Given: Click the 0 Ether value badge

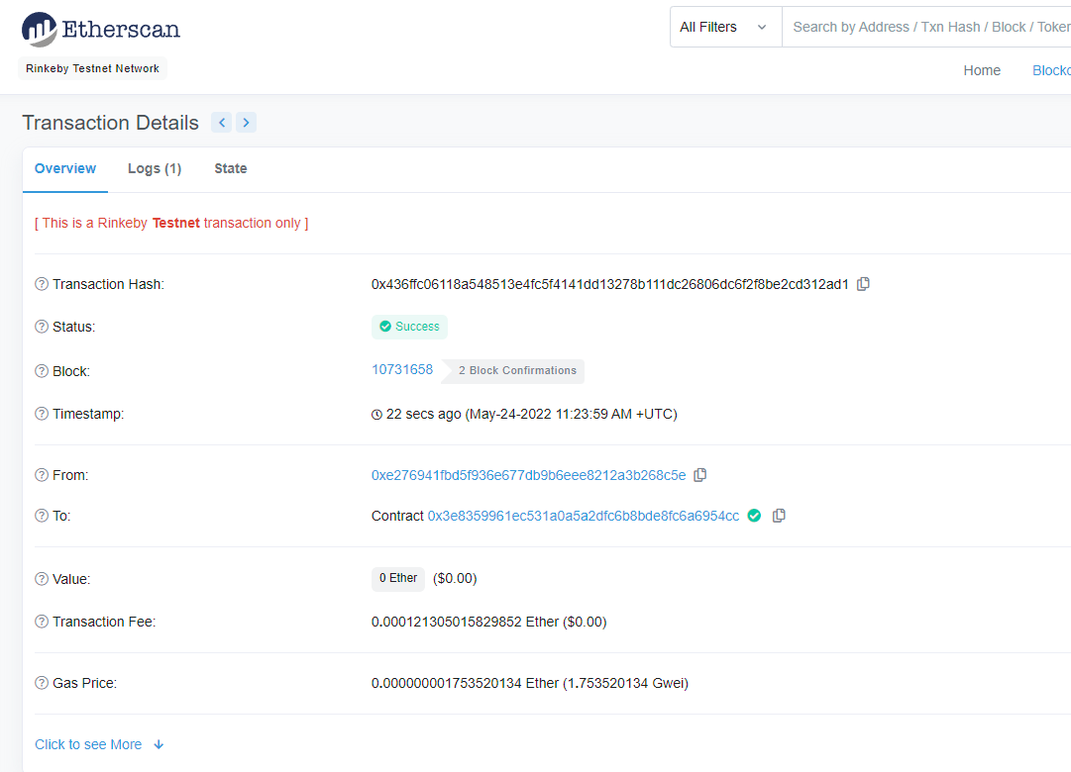Looking at the screenshot, I should click(398, 578).
